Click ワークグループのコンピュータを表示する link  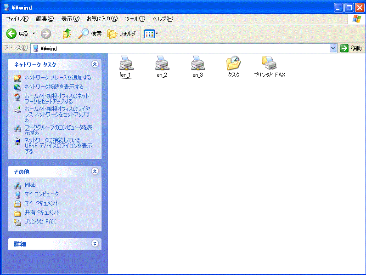point(58,130)
